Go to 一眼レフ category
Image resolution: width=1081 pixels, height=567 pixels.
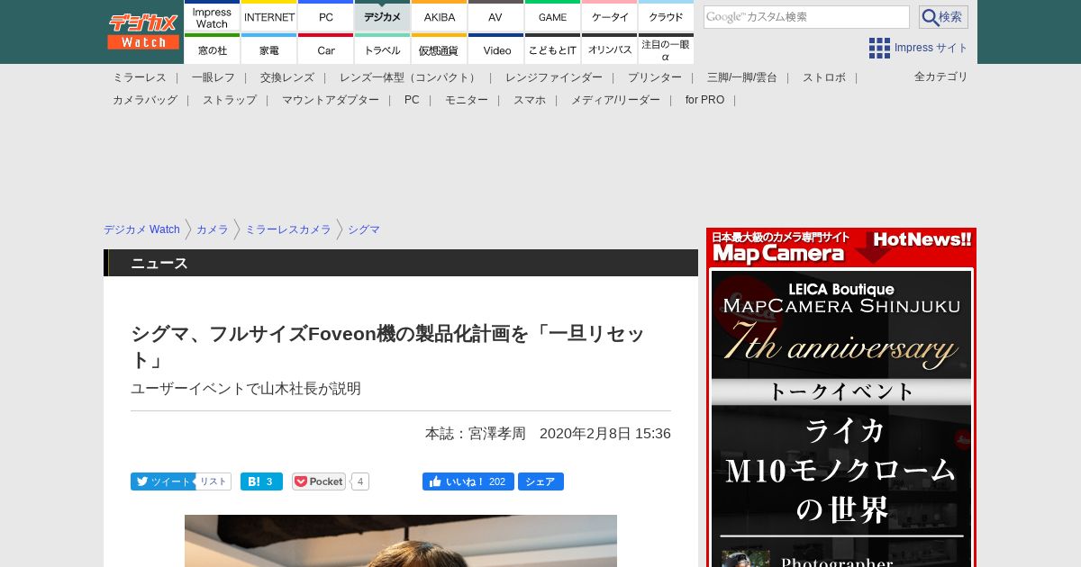tap(213, 77)
